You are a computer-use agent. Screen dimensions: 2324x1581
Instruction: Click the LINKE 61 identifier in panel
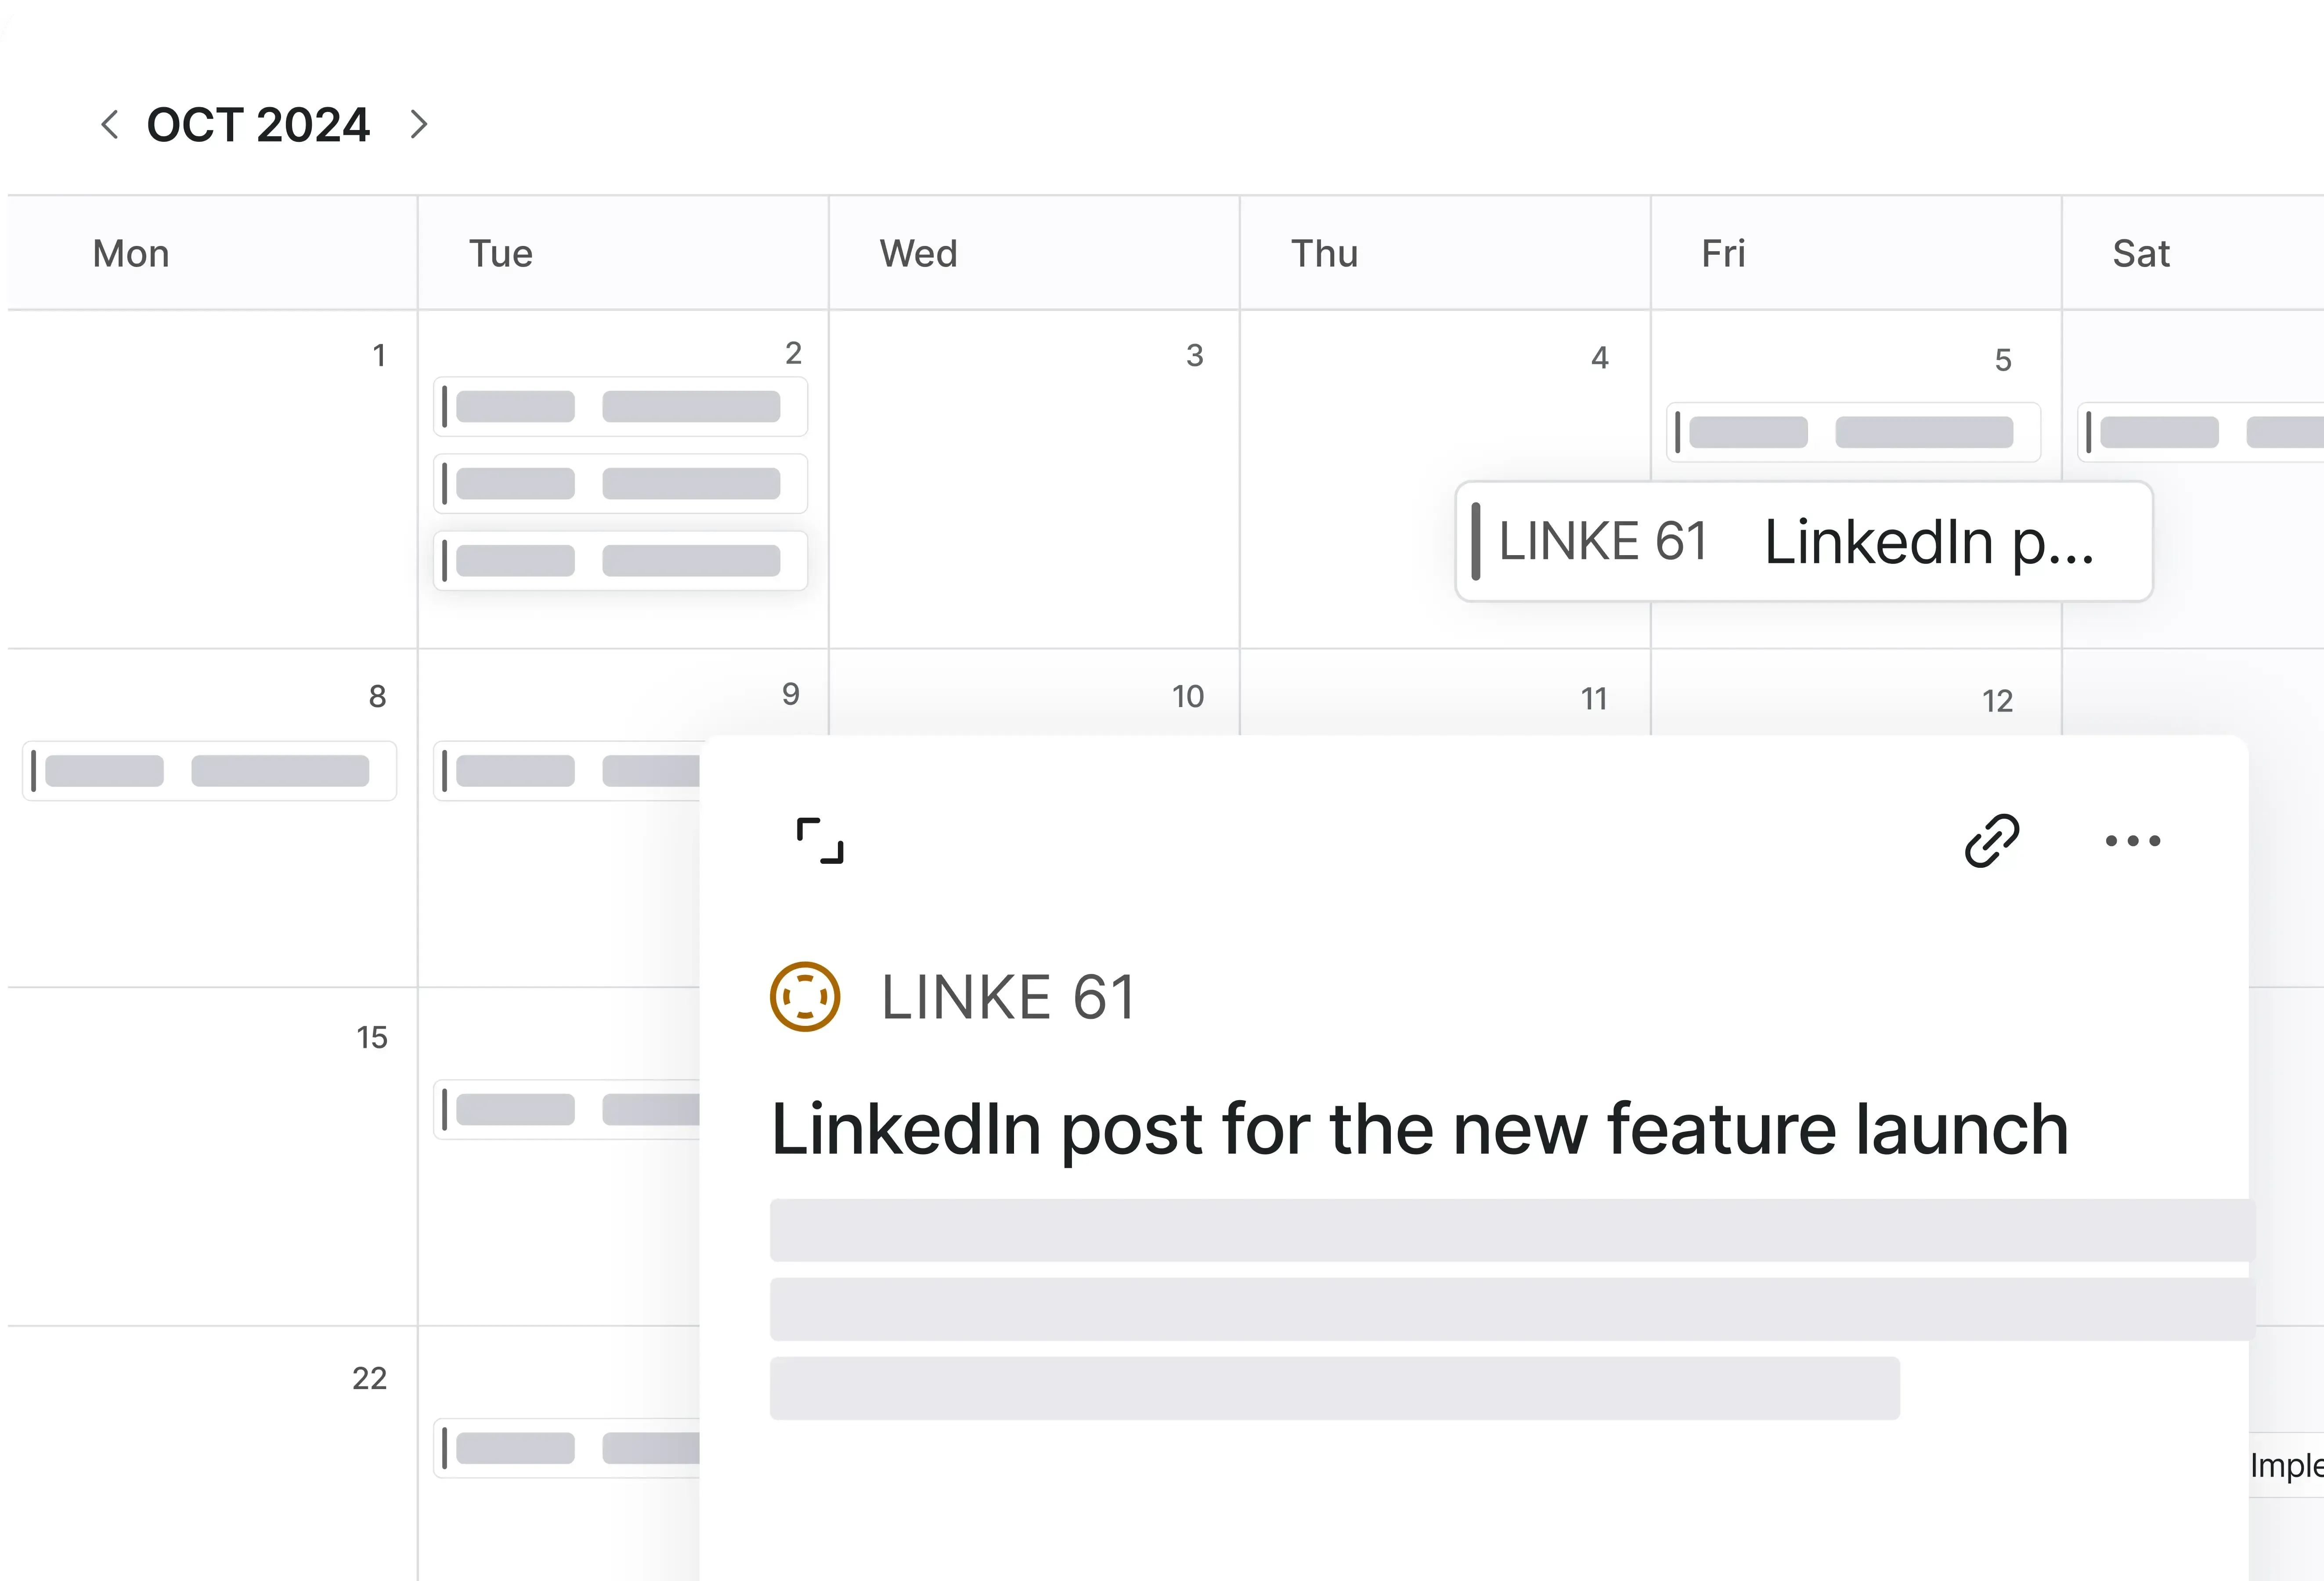[1008, 997]
